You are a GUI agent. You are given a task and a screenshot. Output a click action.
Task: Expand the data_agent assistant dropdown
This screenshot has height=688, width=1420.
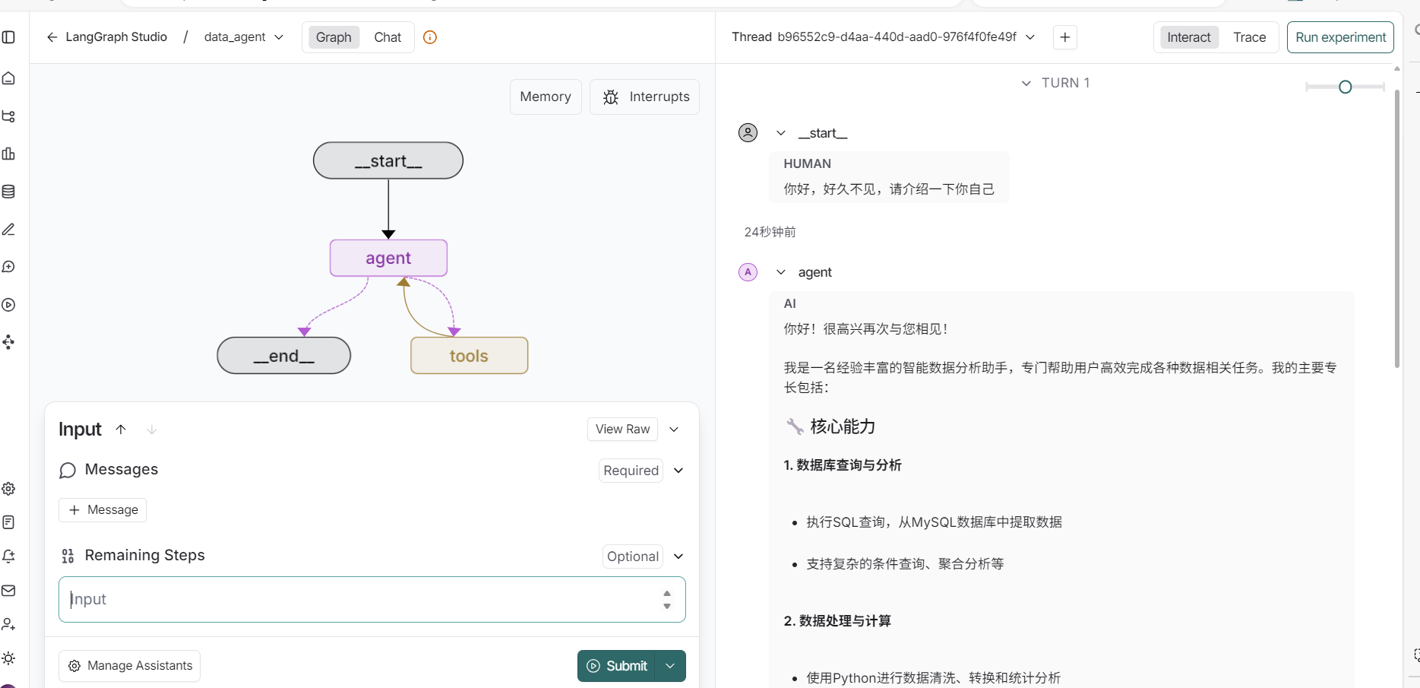pyautogui.click(x=279, y=37)
